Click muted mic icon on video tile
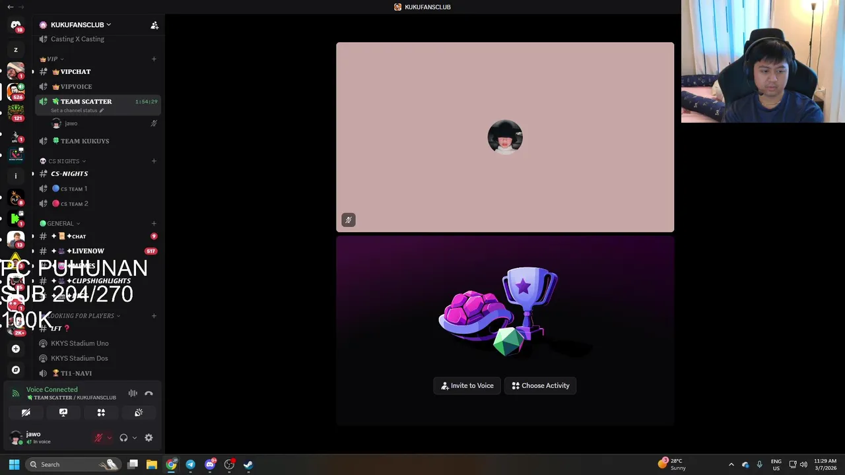 tap(349, 220)
